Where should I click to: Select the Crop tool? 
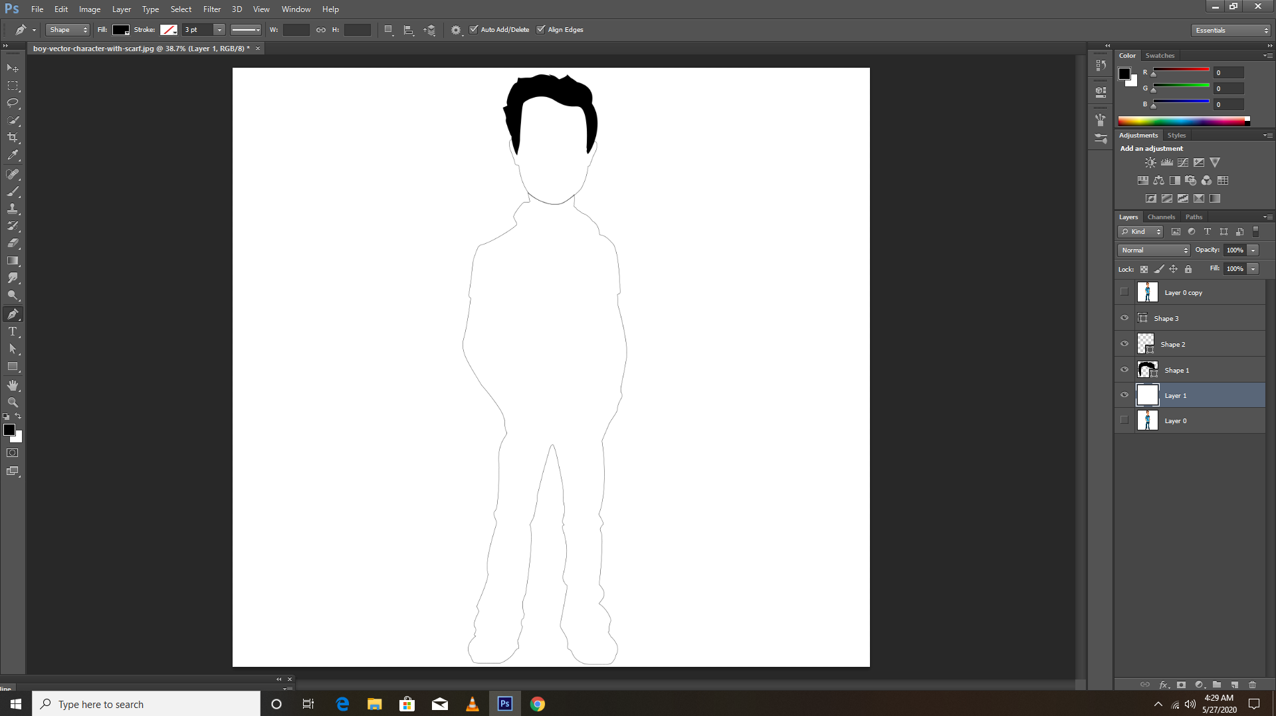click(13, 137)
